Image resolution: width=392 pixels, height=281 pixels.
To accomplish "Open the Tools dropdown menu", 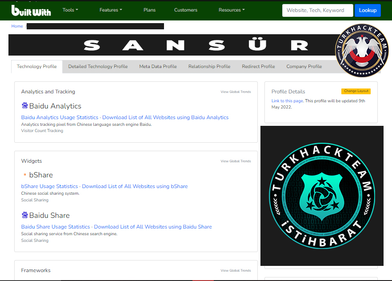I will click(70, 10).
